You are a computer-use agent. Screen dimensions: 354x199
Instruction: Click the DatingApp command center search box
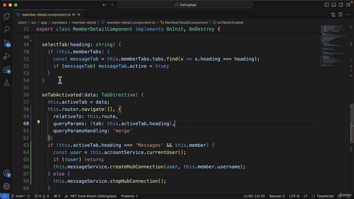185,5
